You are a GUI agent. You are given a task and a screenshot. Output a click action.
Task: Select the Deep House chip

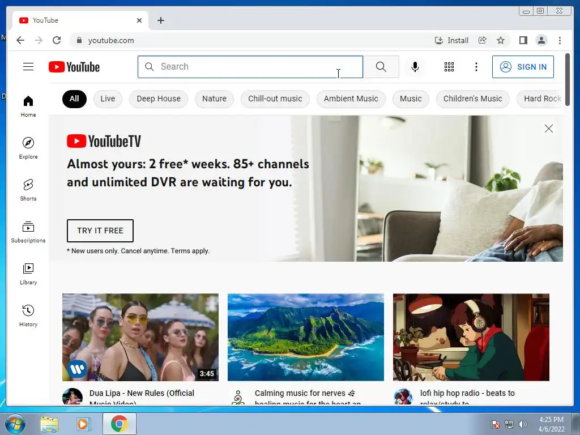click(x=159, y=99)
